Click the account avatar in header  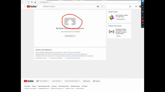point(140,6)
